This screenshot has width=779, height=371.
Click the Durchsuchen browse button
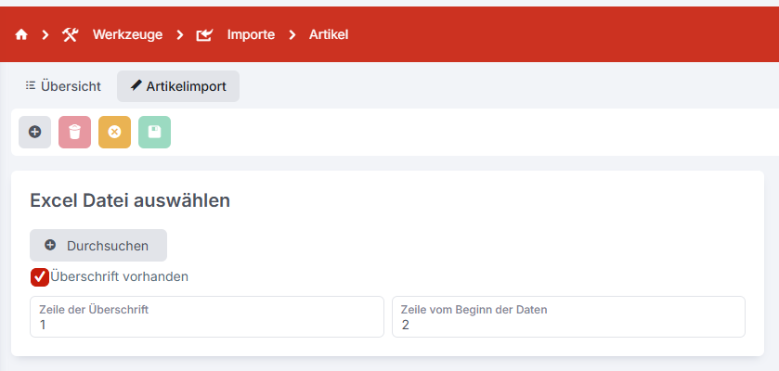(98, 246)
